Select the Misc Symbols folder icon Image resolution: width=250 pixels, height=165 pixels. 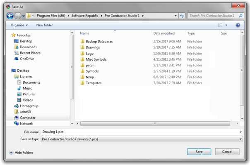pyautogui.click(x=82, y=59)
